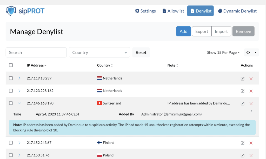This screenshot has width=266, height=159.
Task: Open the Settings page
Action: [x=145, y=11]
